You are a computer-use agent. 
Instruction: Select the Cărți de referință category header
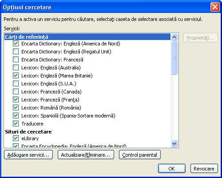pyautogui.click(x=87, y=37)
